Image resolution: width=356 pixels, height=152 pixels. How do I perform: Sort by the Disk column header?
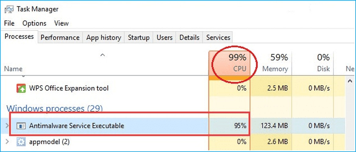pyautogui.click(x=313, y=63)
